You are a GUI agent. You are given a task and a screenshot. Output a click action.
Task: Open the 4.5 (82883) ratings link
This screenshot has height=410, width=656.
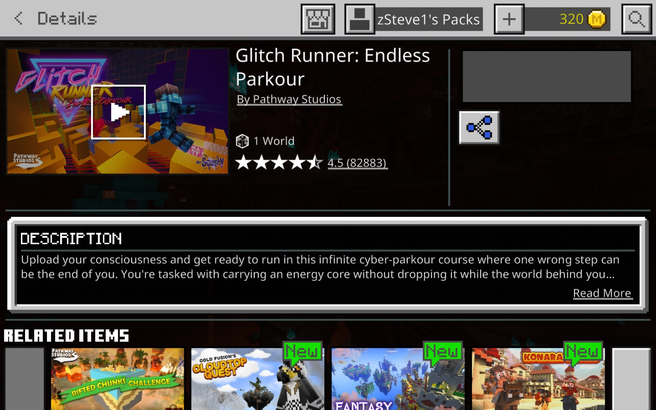(x=357, y=163)
